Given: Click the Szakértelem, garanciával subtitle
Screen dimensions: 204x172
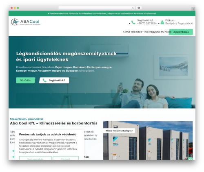Looking at the screenshot, I should coord(27,119).
